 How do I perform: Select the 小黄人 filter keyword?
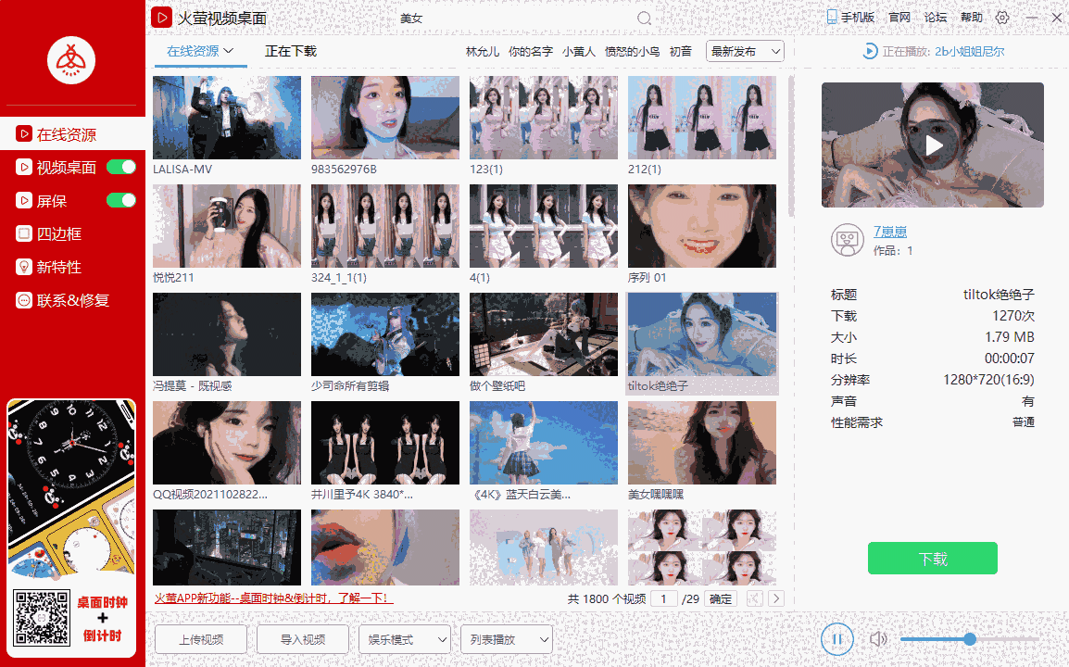coord(579,52)
